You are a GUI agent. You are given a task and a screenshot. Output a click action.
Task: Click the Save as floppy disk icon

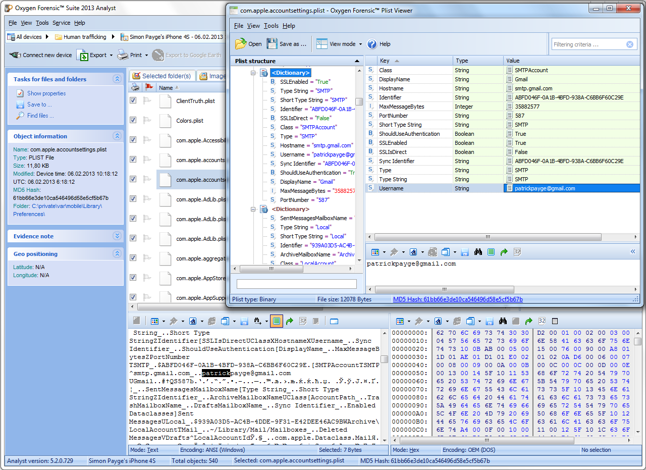point(272,44)
